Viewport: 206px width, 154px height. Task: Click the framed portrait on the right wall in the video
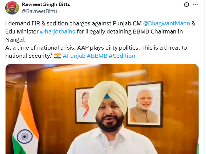(145, 104)
